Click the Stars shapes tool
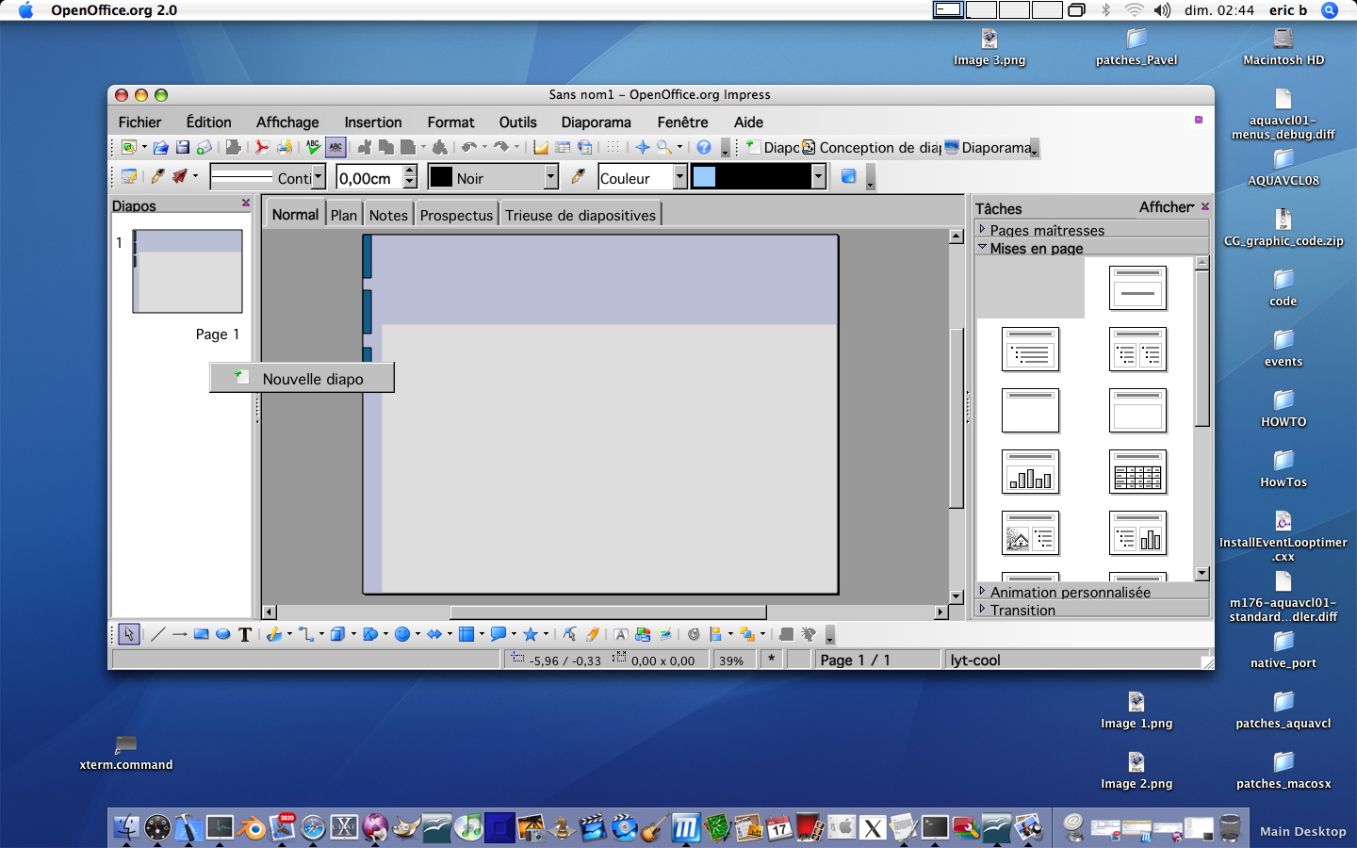 click(x=531, y=634)
